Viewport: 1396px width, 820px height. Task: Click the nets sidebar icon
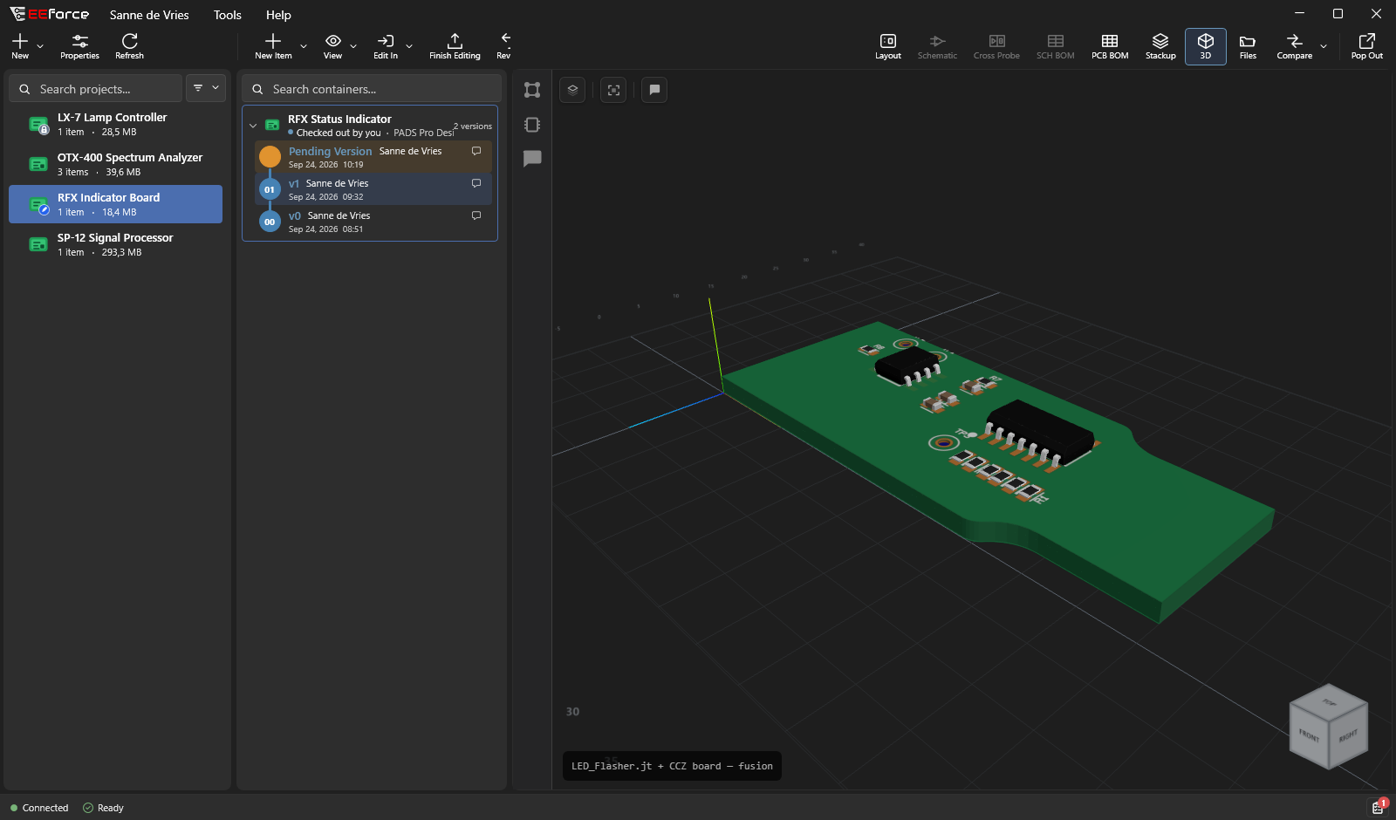tap(532, 90)
